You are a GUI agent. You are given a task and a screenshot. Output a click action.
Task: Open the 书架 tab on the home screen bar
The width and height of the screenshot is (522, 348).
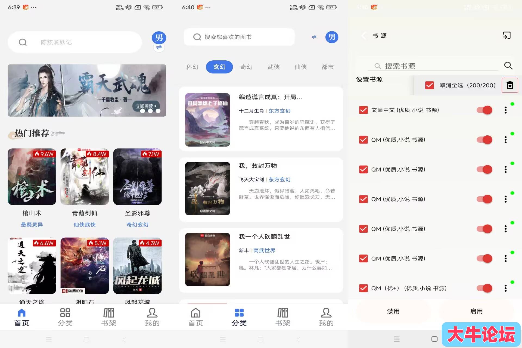pos(109,317)
